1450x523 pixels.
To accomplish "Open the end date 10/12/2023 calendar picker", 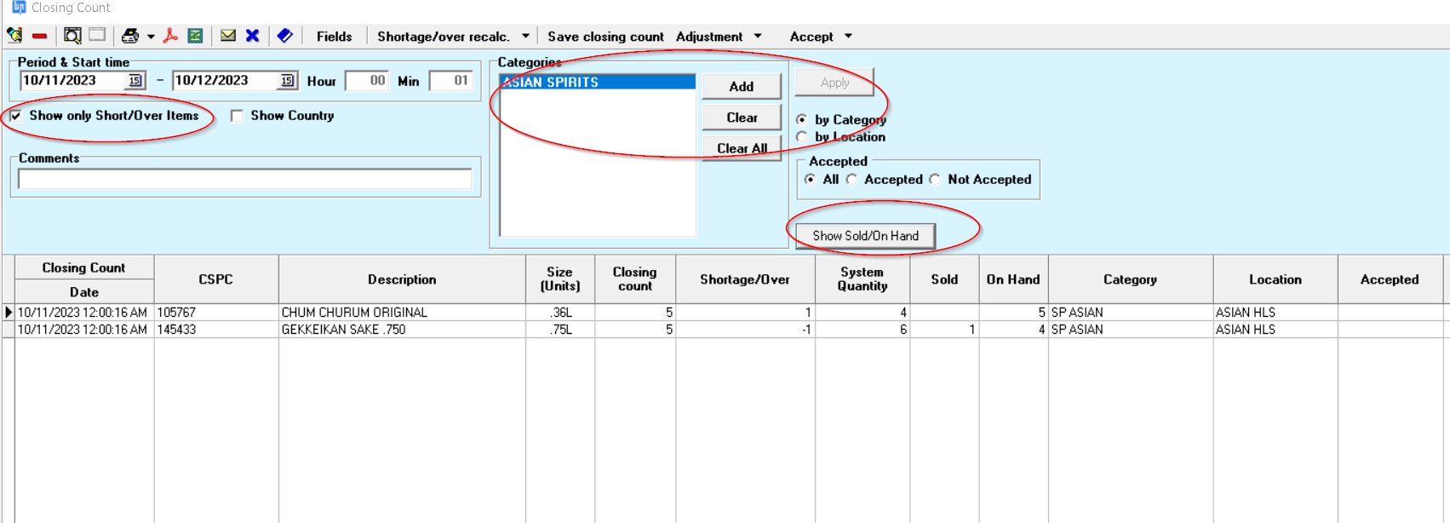I will (x=288, y=80).
